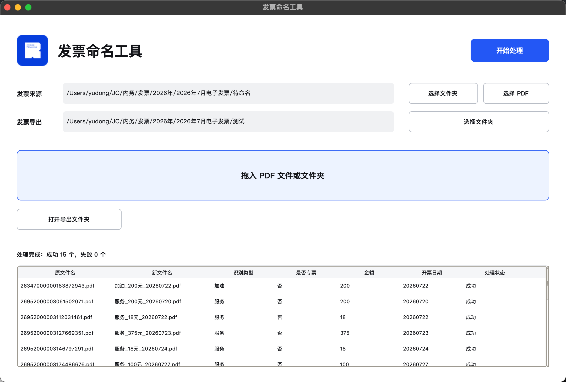Viewport: 566px width, 382px height.
Task: Click the 新文件名 column header
Action: pyautogui.click(x=162, y=273)
